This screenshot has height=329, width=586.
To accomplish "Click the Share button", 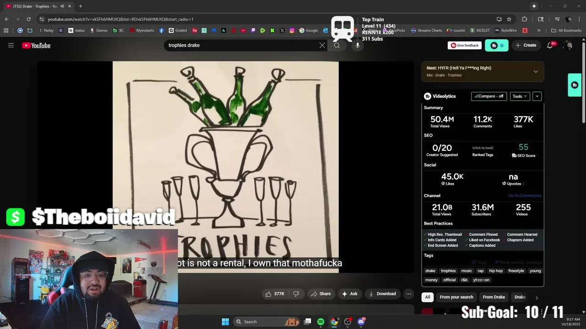I will (320, 294).
